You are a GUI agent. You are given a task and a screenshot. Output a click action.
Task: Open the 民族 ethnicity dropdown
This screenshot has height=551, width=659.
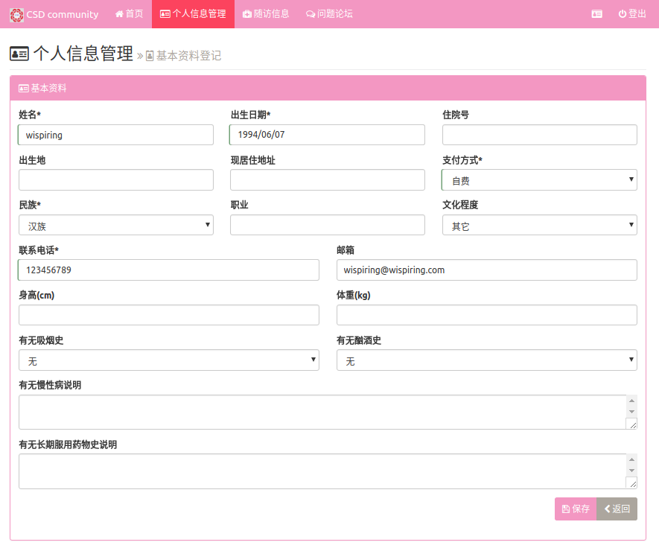point(116,225)
